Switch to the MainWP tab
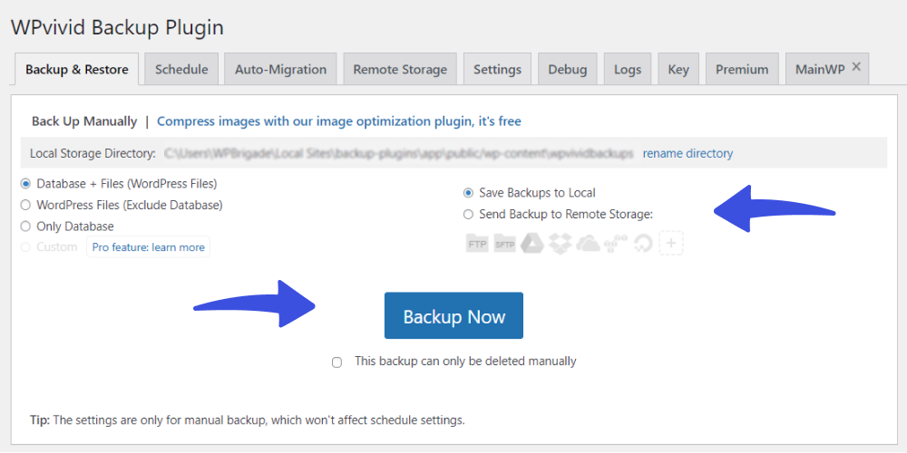The width and height of the screenshot is (907, 453). pyautogui.click(x=820, y=70)
